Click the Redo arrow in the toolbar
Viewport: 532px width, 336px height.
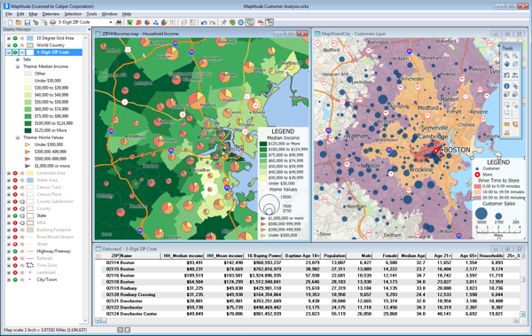coord(213,22)
